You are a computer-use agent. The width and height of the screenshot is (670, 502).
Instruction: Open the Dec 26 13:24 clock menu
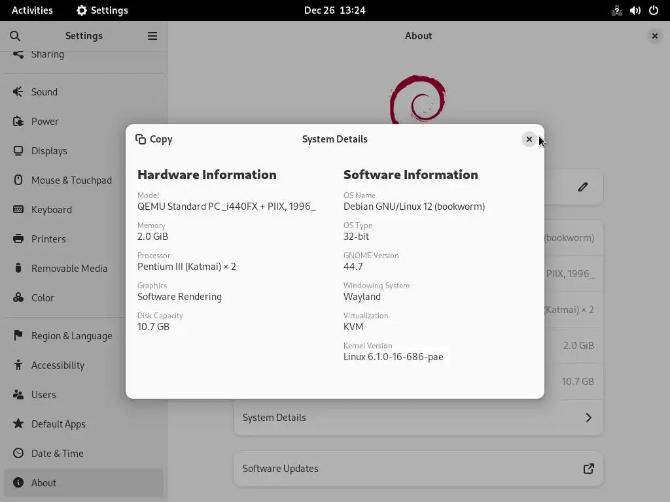point(334,10)
